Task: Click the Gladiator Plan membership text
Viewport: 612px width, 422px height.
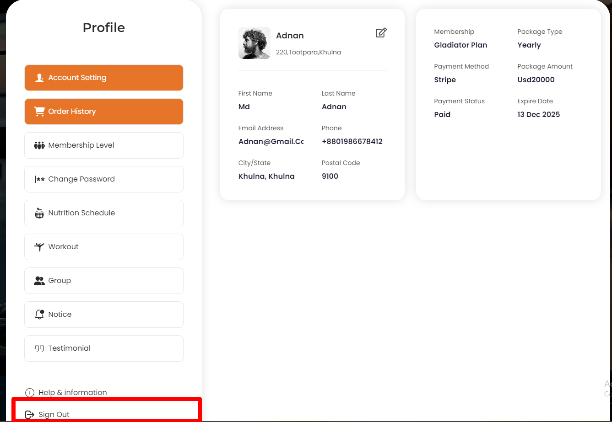Action: click(x=460, y=45)
